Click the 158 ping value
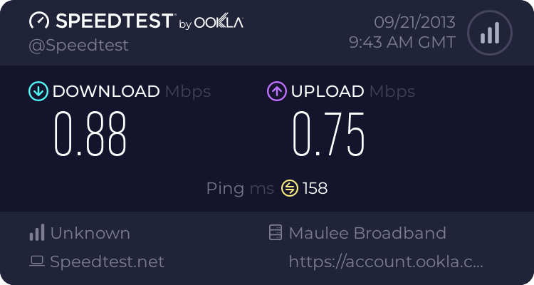Viewport: 534px width, 285px height. 315,188
